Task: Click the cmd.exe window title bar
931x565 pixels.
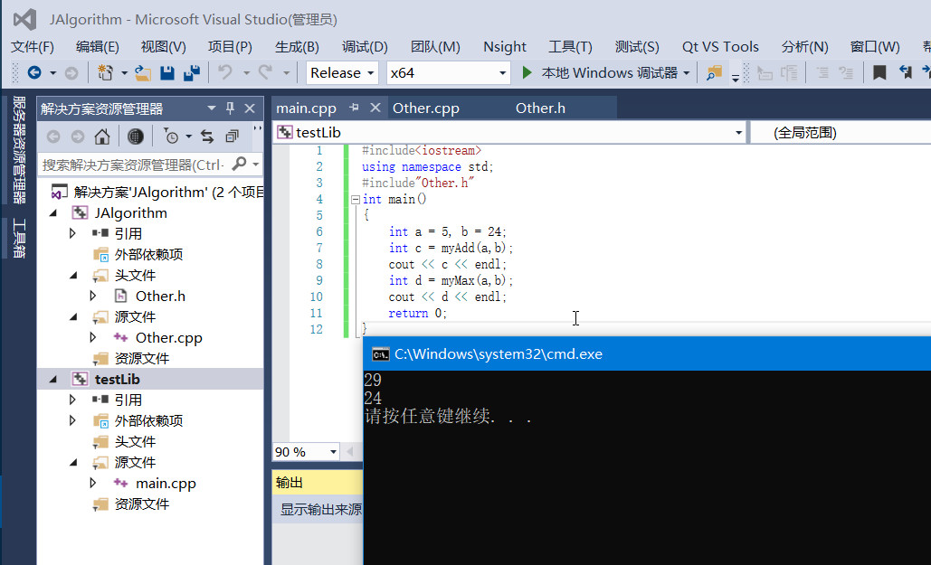Action: pos(647,354)
